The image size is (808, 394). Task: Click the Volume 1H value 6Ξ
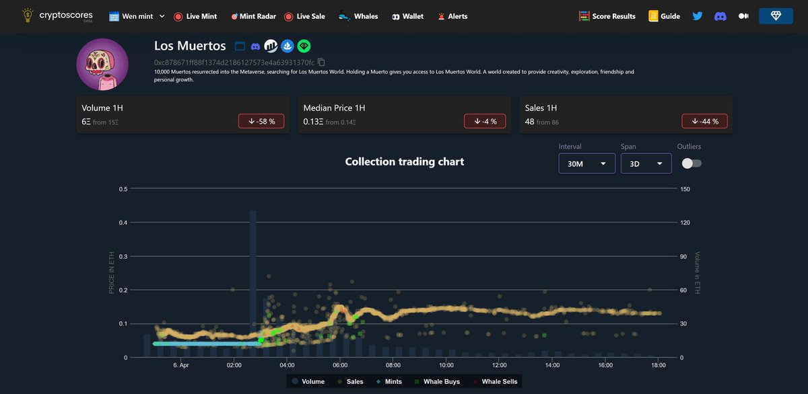point(86,122)
